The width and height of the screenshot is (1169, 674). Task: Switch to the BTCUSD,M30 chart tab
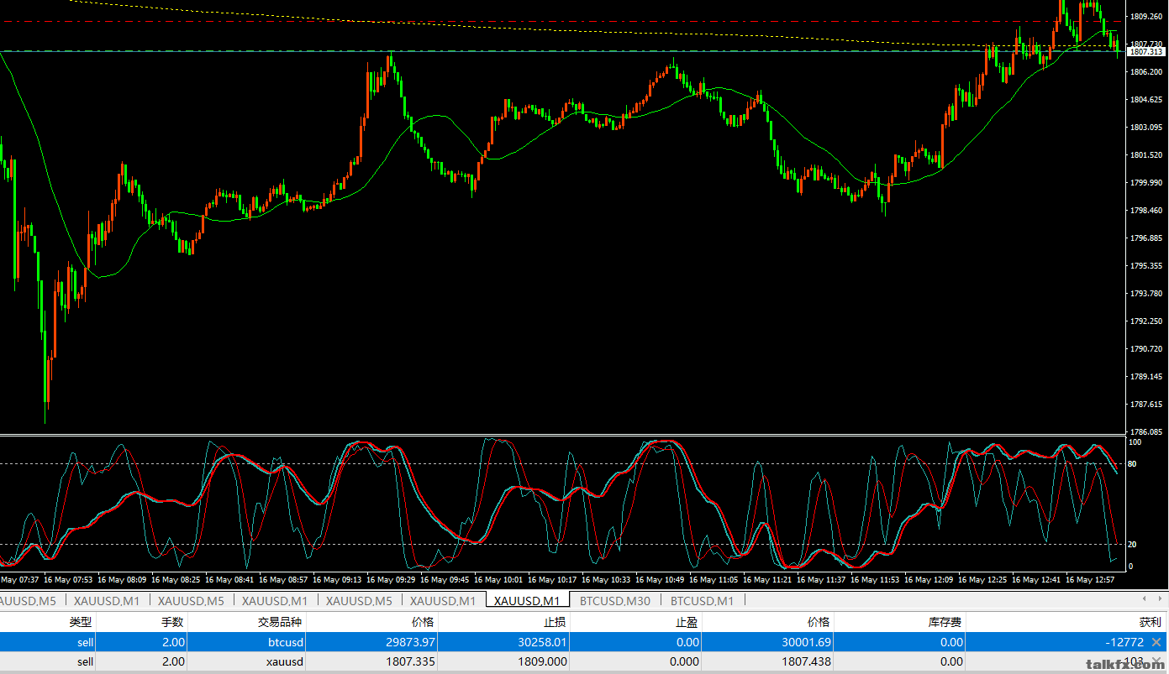click(615, 601)
